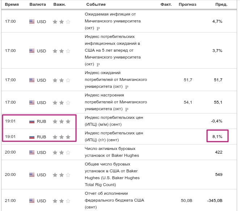The height and width of the screenshot is (211, 240).
Task: Click the "Время" column header
Action: 11,4
